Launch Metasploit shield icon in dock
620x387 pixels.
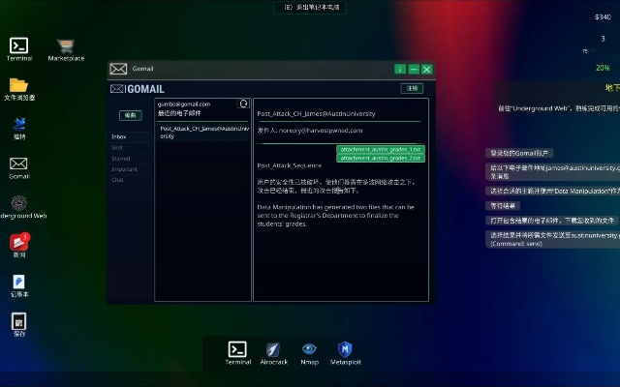345,349
